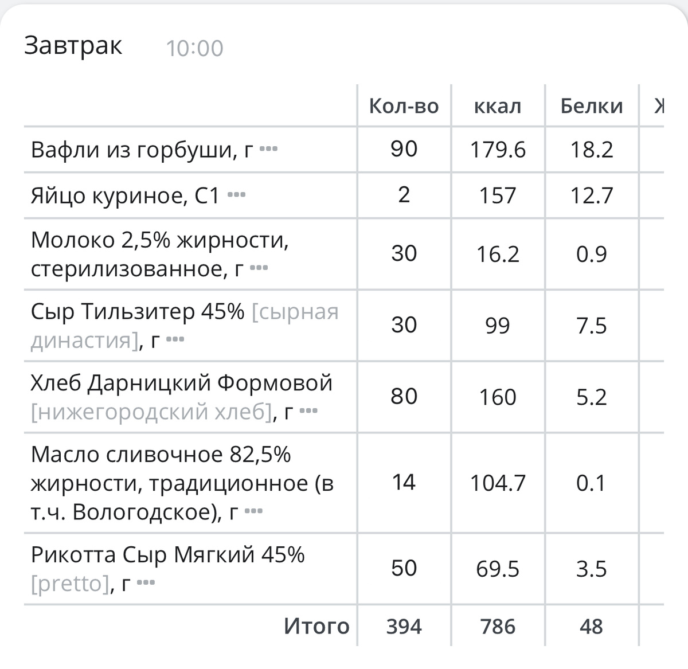Click the Белки column header
Image resolution: width=688 pixels, height=669 pixels.
coord(591,106)
